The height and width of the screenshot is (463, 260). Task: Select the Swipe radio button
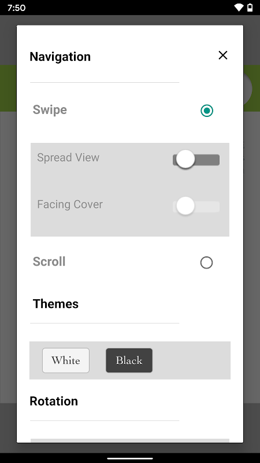coord(207,111)
